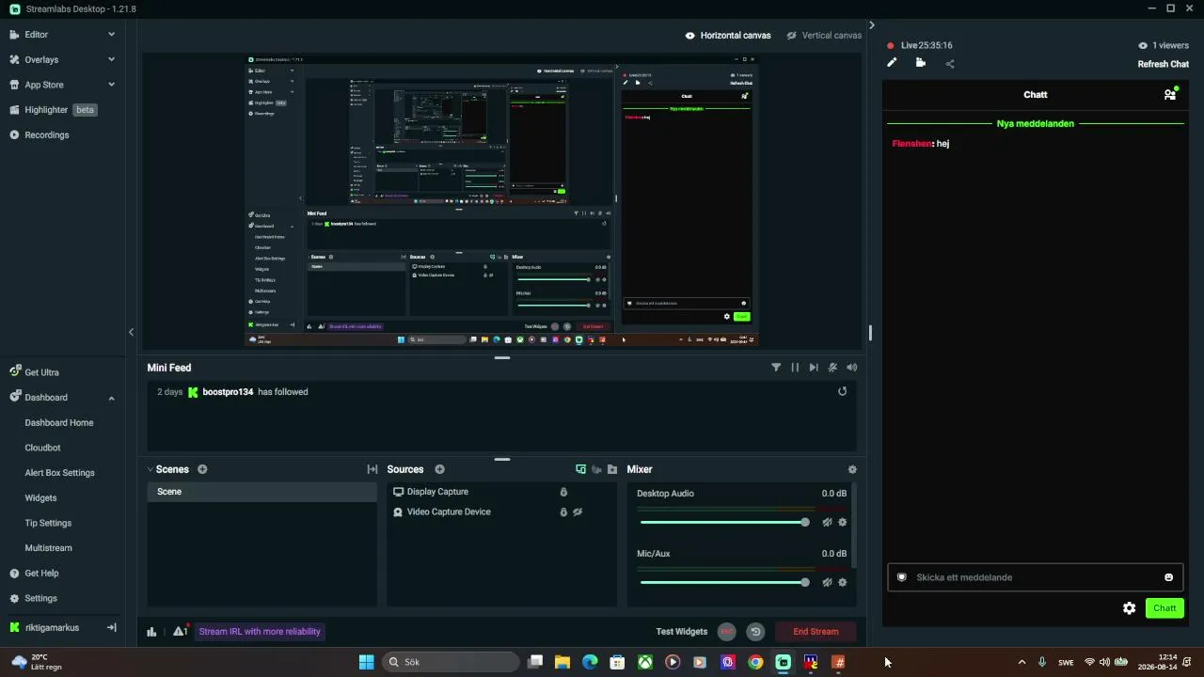Click the Skicka ett meddelande input field
The height and width of the screenshot is (677, 1204).
pos(1035,577)
